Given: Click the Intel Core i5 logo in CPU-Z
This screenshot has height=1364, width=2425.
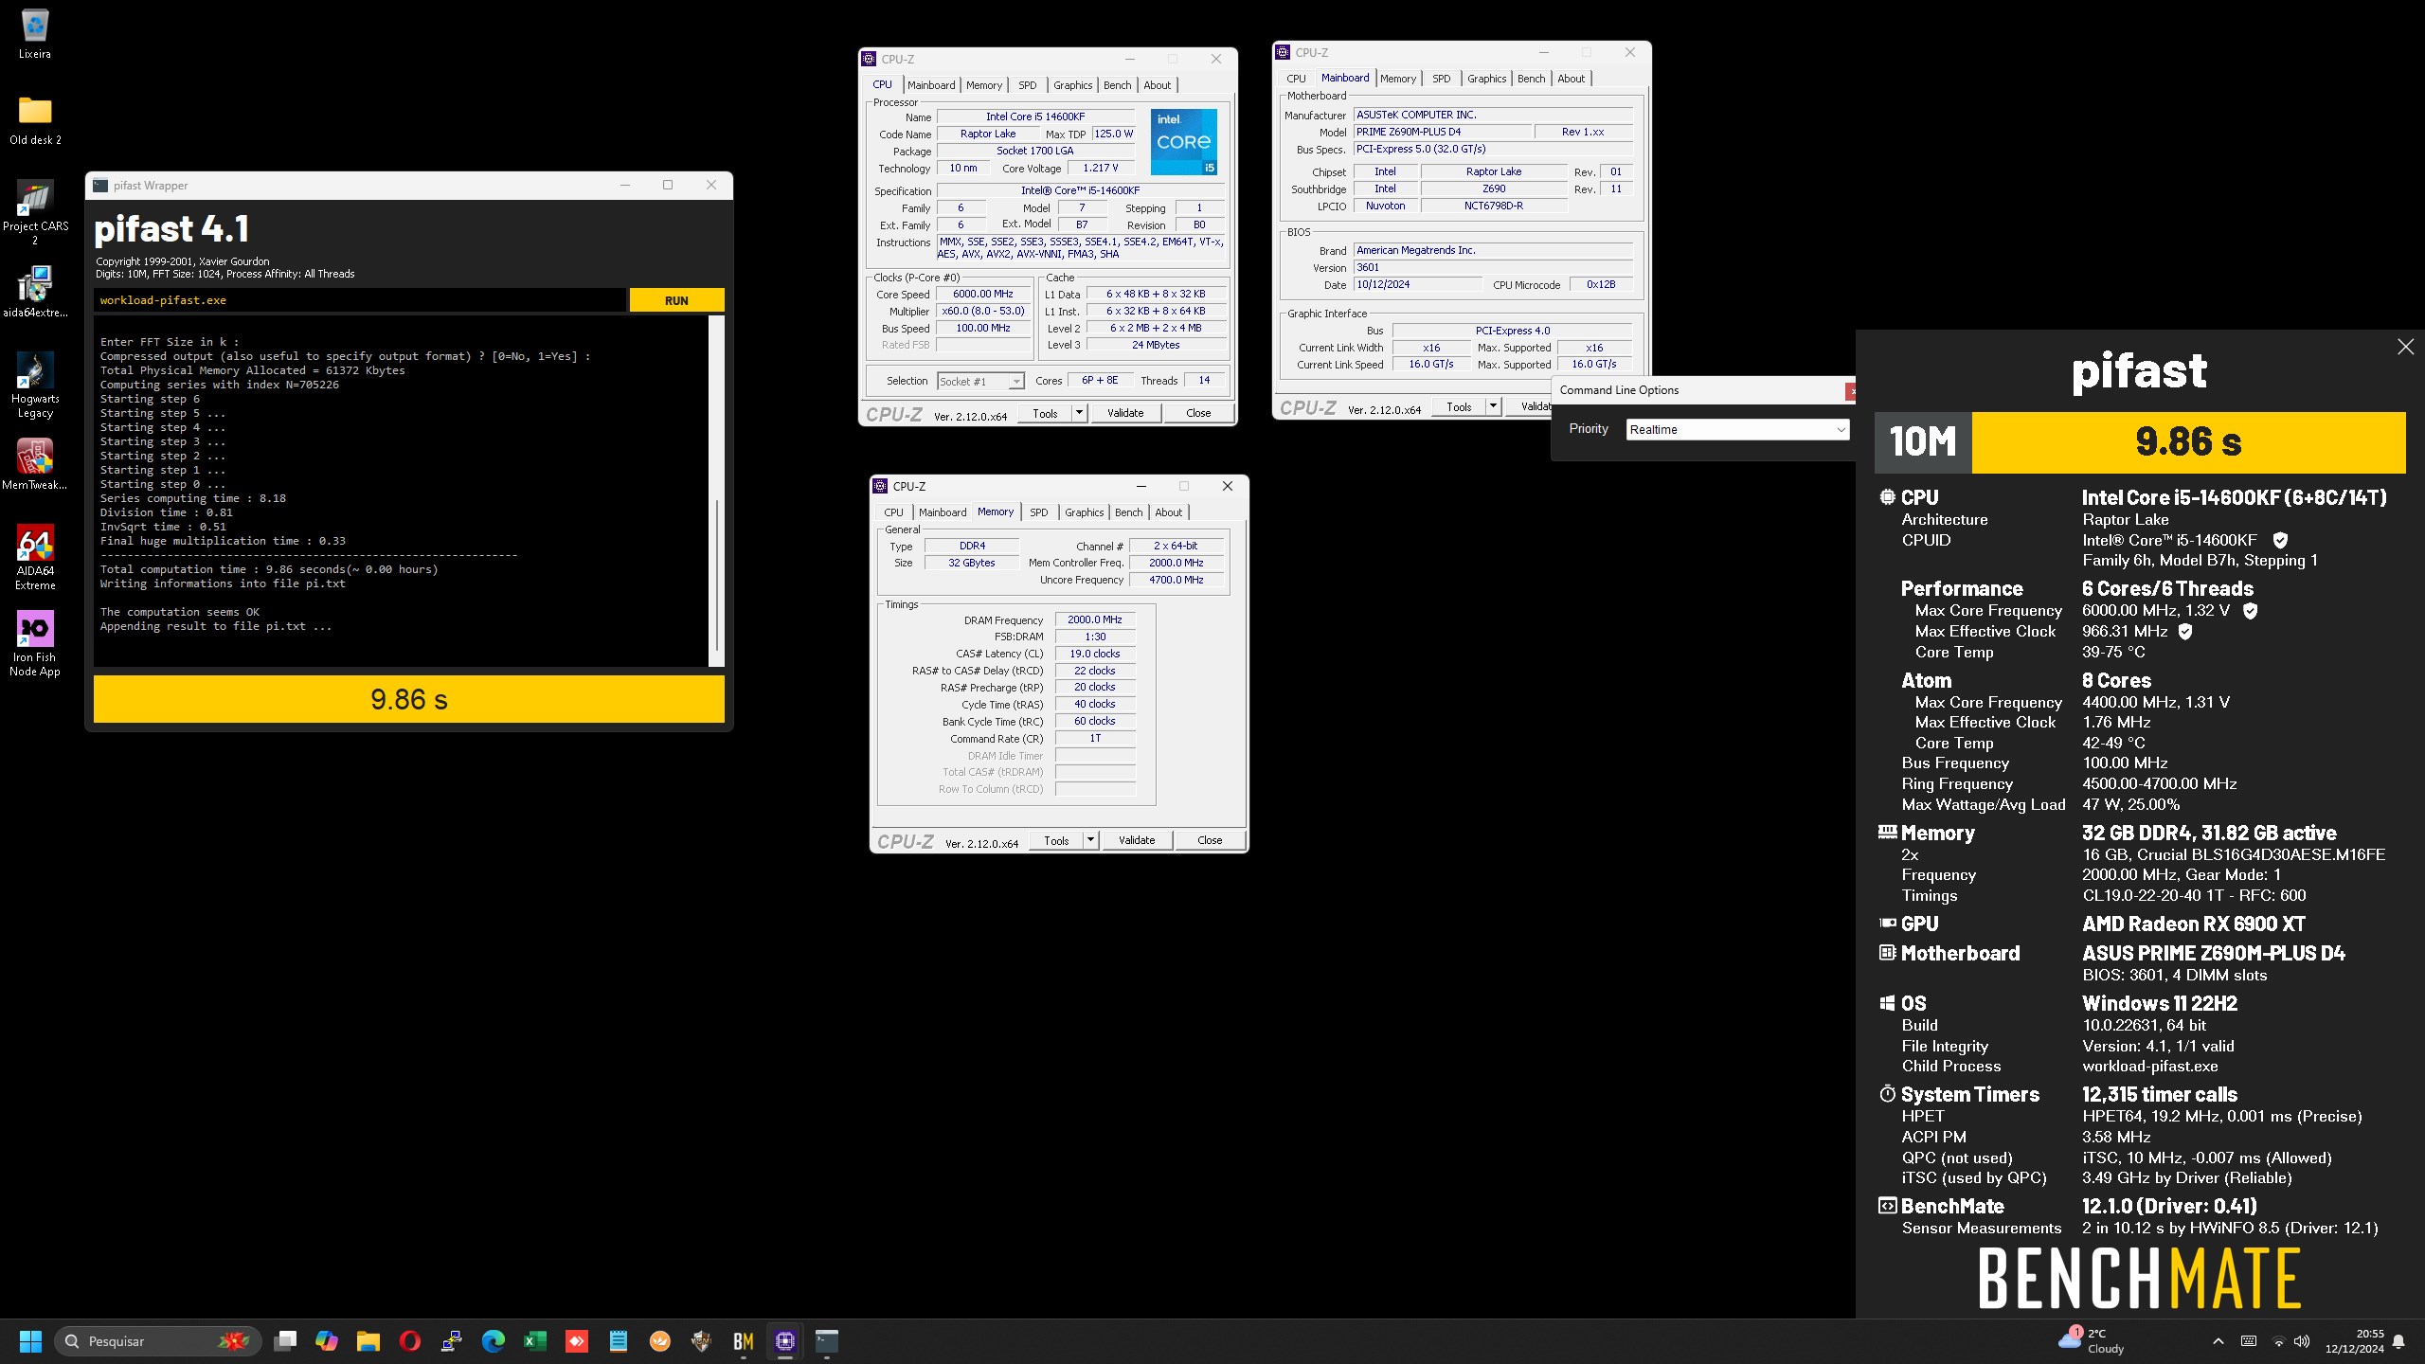Looking at the screenshot, I should (1183, 142).
